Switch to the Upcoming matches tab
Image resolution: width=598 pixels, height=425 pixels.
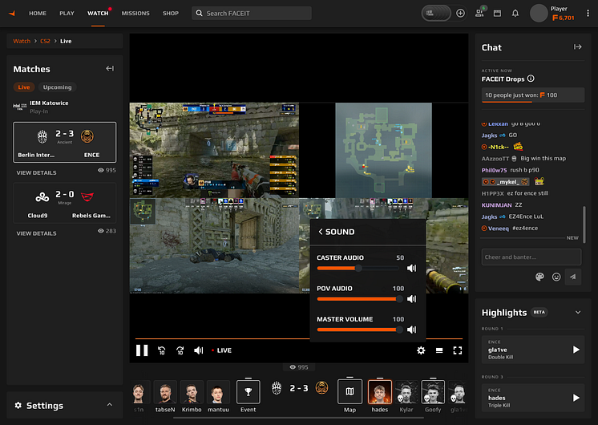tap(57, 87)
